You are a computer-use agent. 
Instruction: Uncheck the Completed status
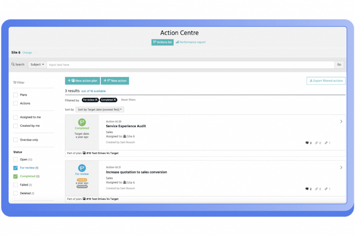click(15, 176)
